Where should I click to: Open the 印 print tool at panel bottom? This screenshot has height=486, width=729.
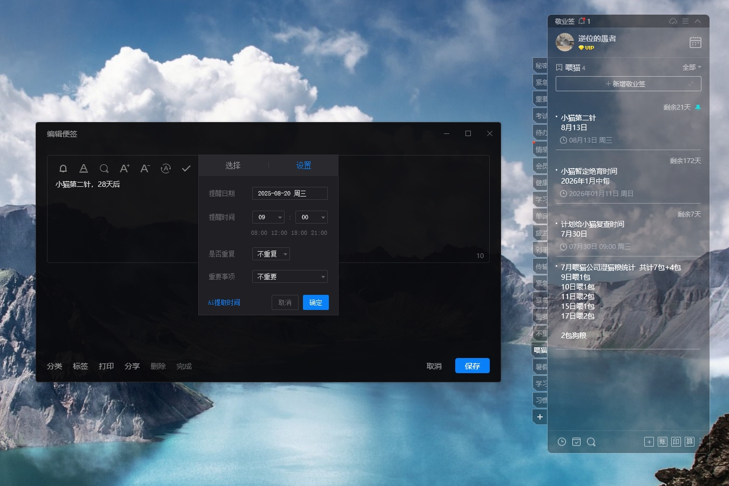tap(676, 442)
